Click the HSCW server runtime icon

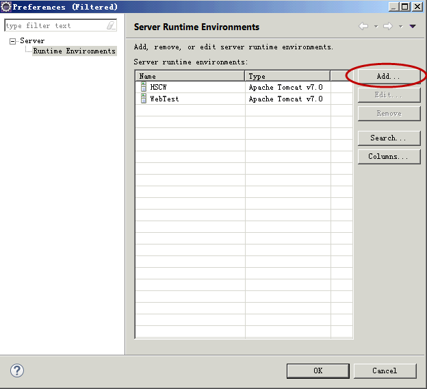144,87
